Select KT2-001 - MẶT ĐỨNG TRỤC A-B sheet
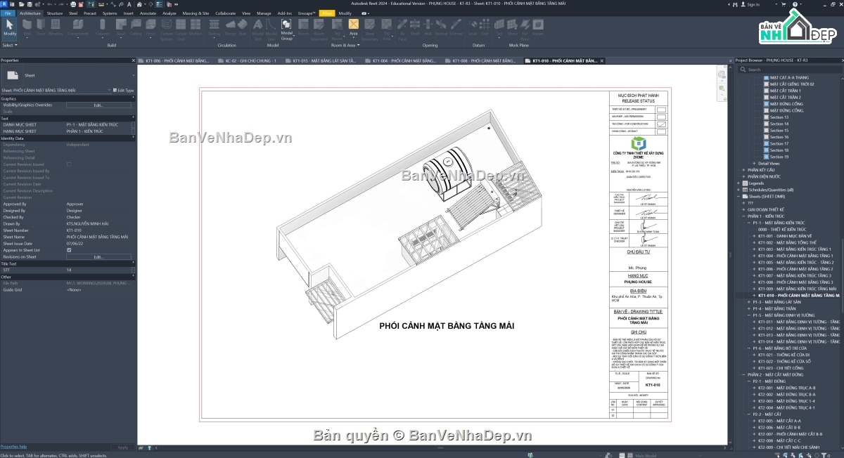This screenshot has height=458, width=844. point(786,388)
